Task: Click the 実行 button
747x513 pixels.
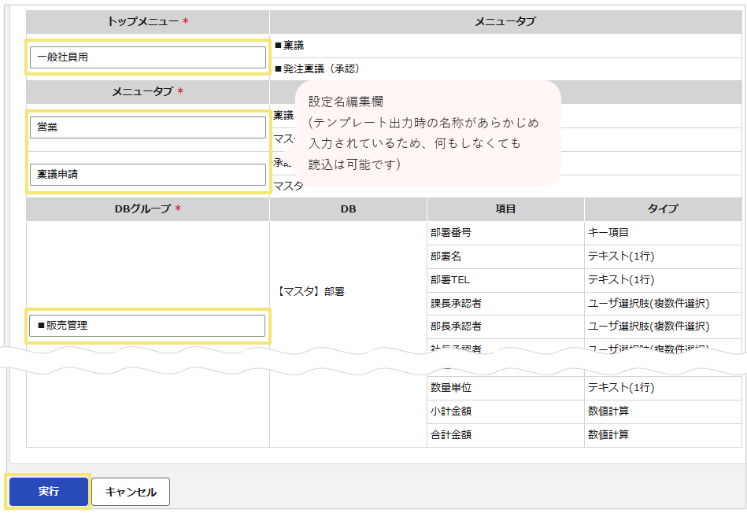Action: coord(49,491)
